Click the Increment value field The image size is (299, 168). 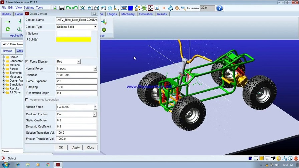[x=207, y=8]
